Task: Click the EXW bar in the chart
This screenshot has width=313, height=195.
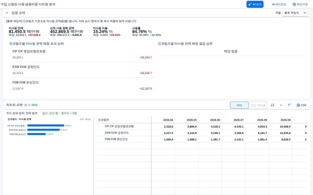Action: 44,130
